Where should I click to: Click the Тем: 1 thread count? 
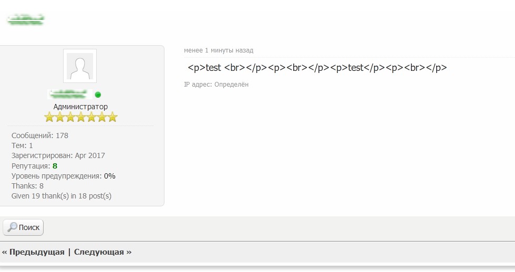(22, 145)
